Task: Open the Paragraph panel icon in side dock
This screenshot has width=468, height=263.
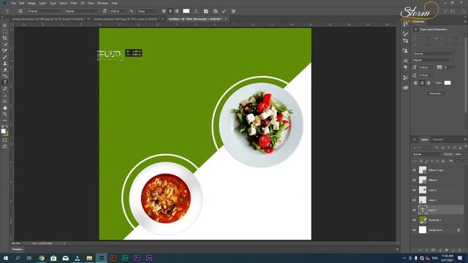Action: point(405,68)
